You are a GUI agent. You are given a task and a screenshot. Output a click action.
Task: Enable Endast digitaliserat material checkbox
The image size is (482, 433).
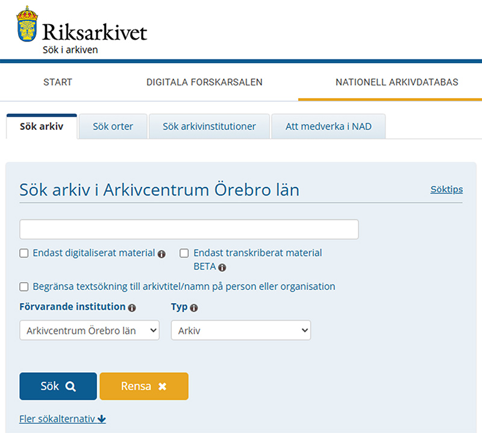click(24, 253)
